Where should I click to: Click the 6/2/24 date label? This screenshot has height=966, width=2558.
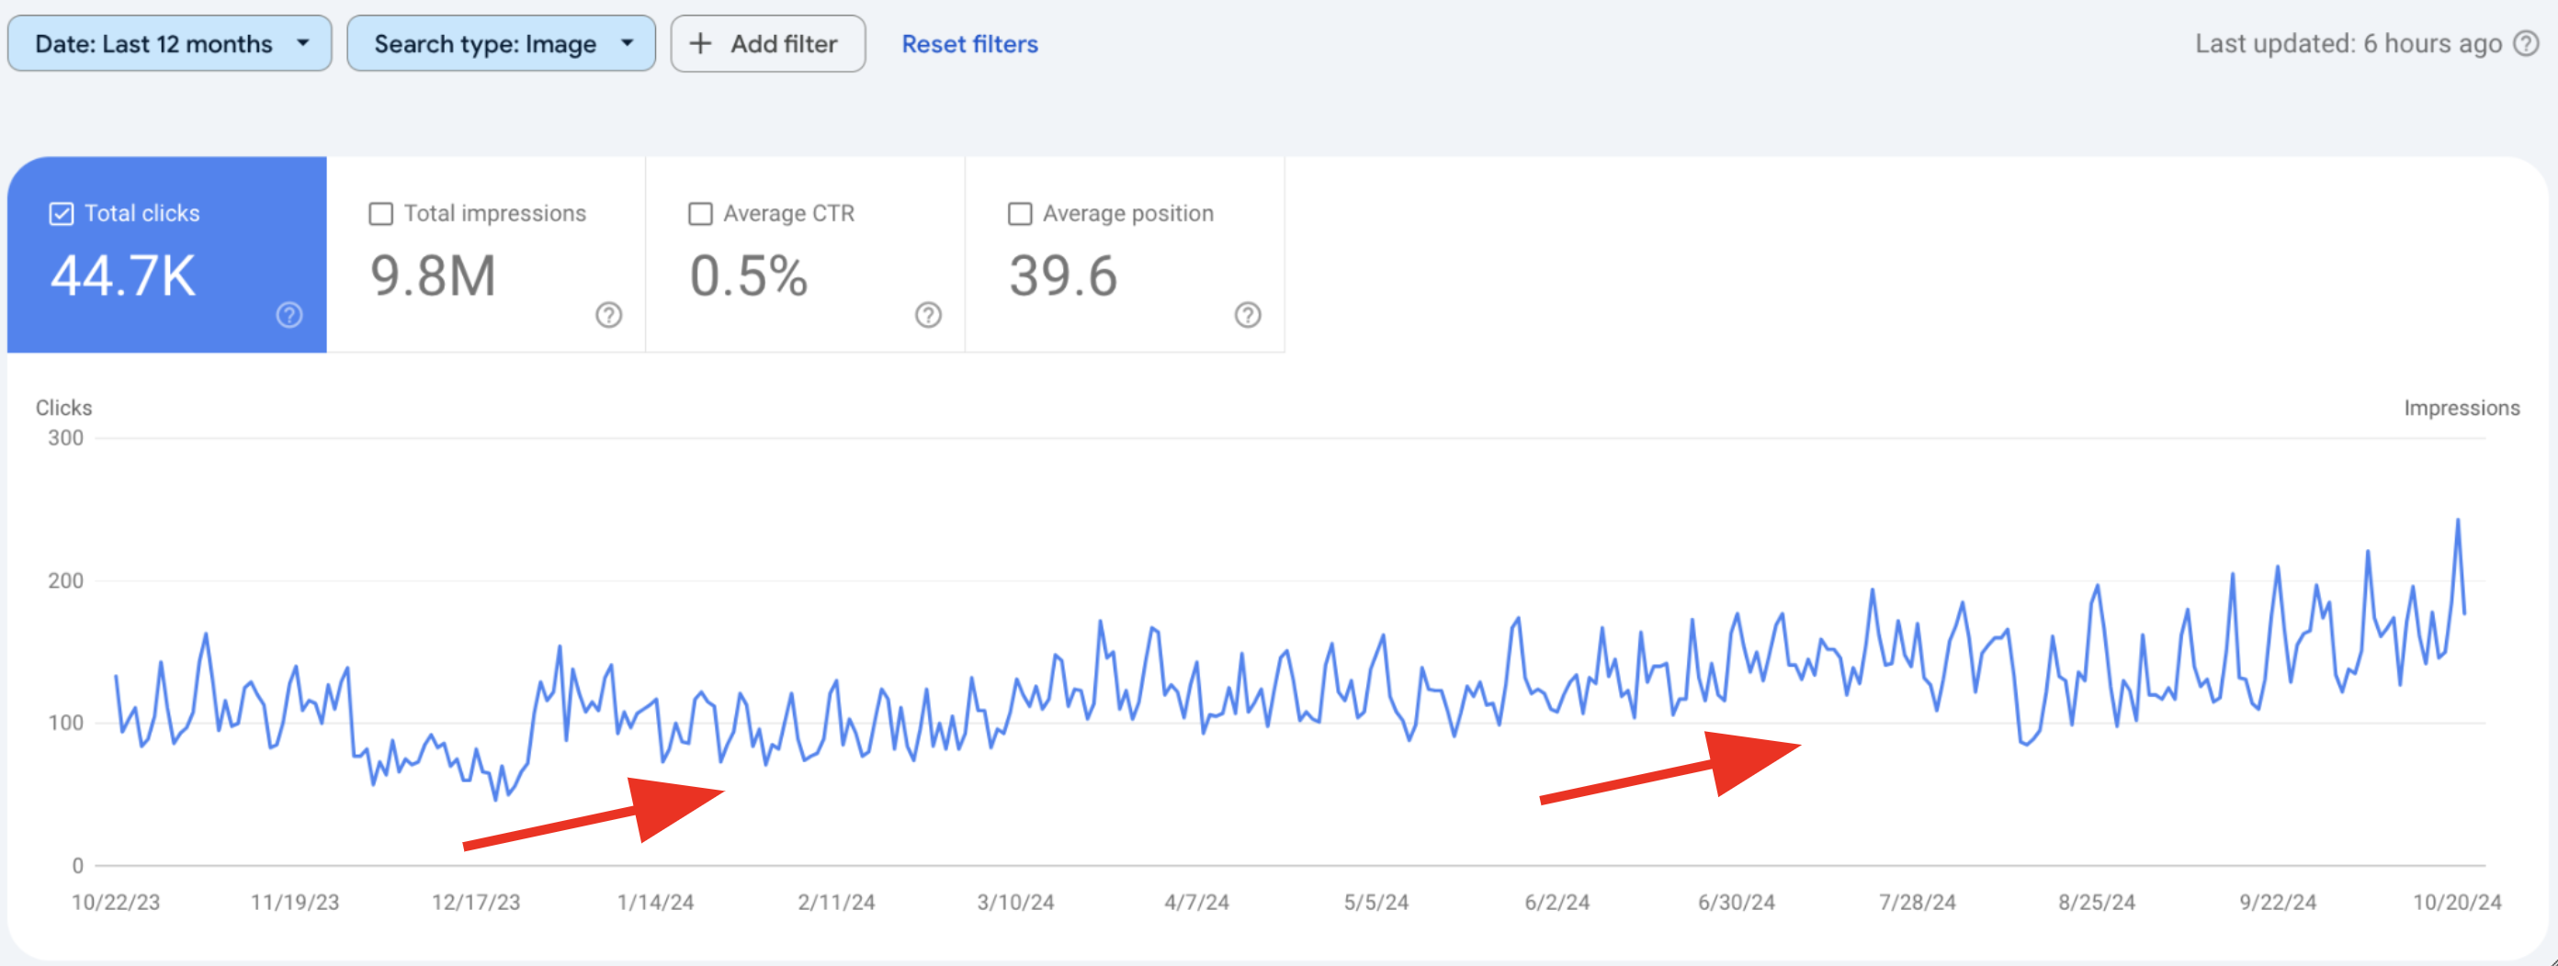coord(1557,903)
